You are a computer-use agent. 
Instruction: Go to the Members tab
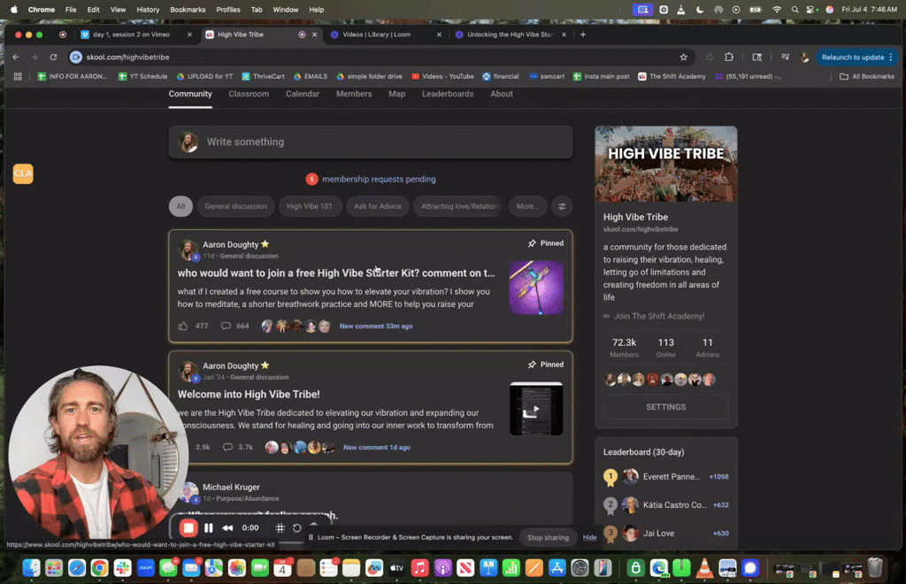click(x=354, y=94)
